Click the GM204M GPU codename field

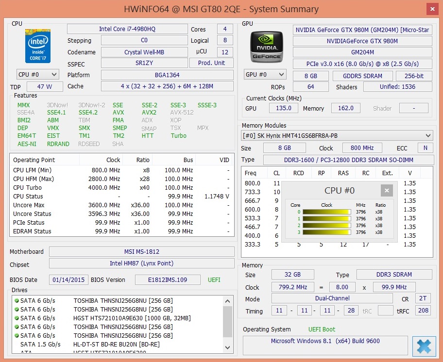click(x=362, y=52)
